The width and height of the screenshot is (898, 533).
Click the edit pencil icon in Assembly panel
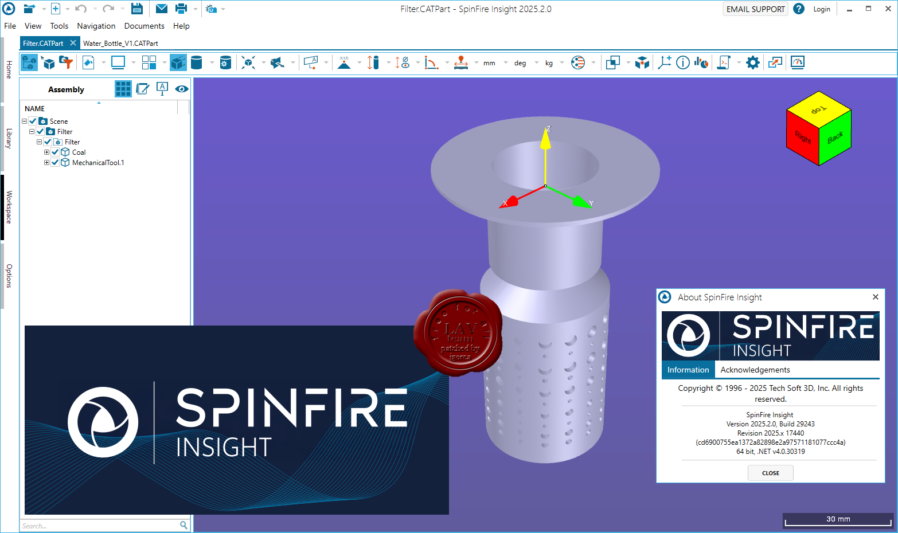click(143, 89)
